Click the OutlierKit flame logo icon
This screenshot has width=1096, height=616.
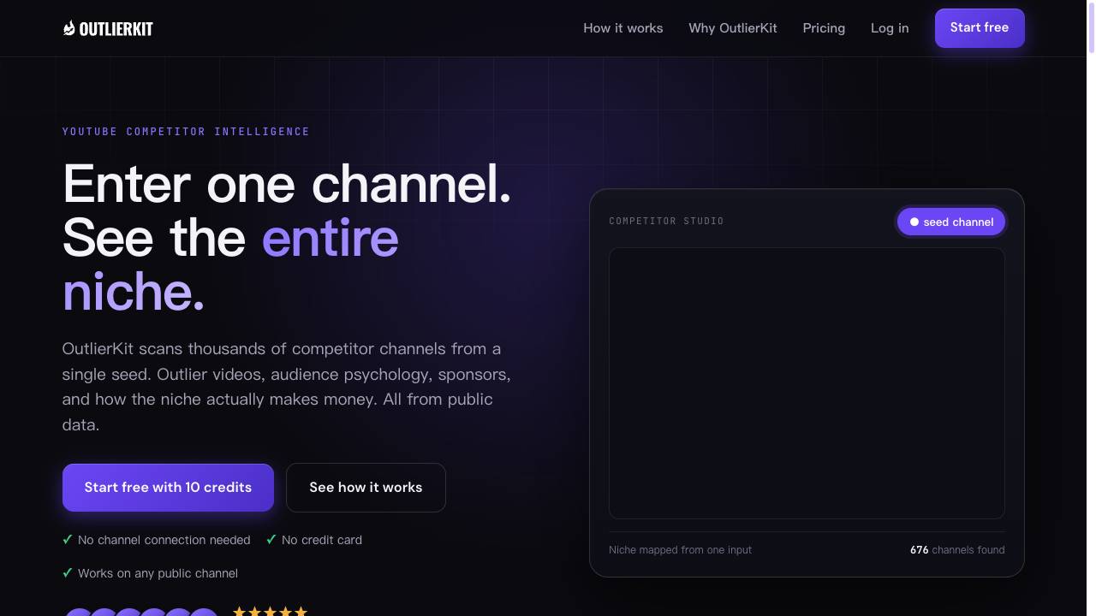coord(69,28)
